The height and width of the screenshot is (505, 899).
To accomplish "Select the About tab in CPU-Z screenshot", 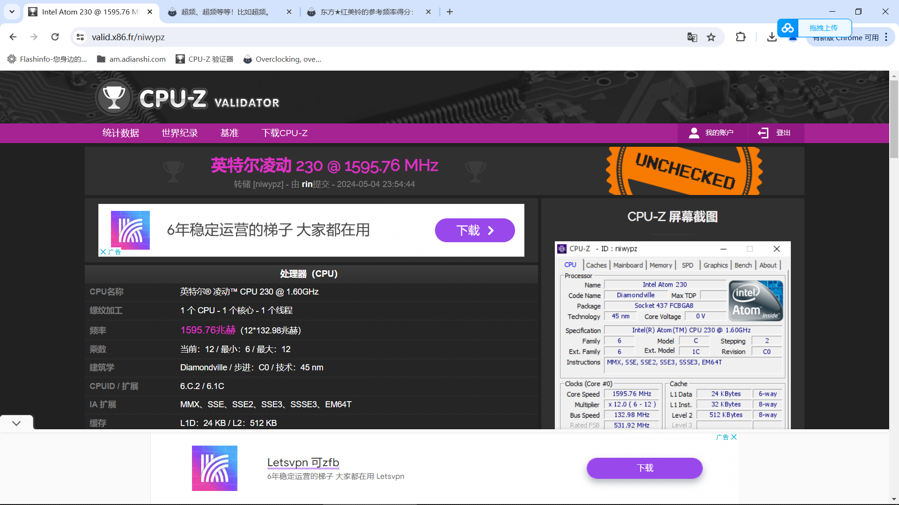I will pos(768,265).
